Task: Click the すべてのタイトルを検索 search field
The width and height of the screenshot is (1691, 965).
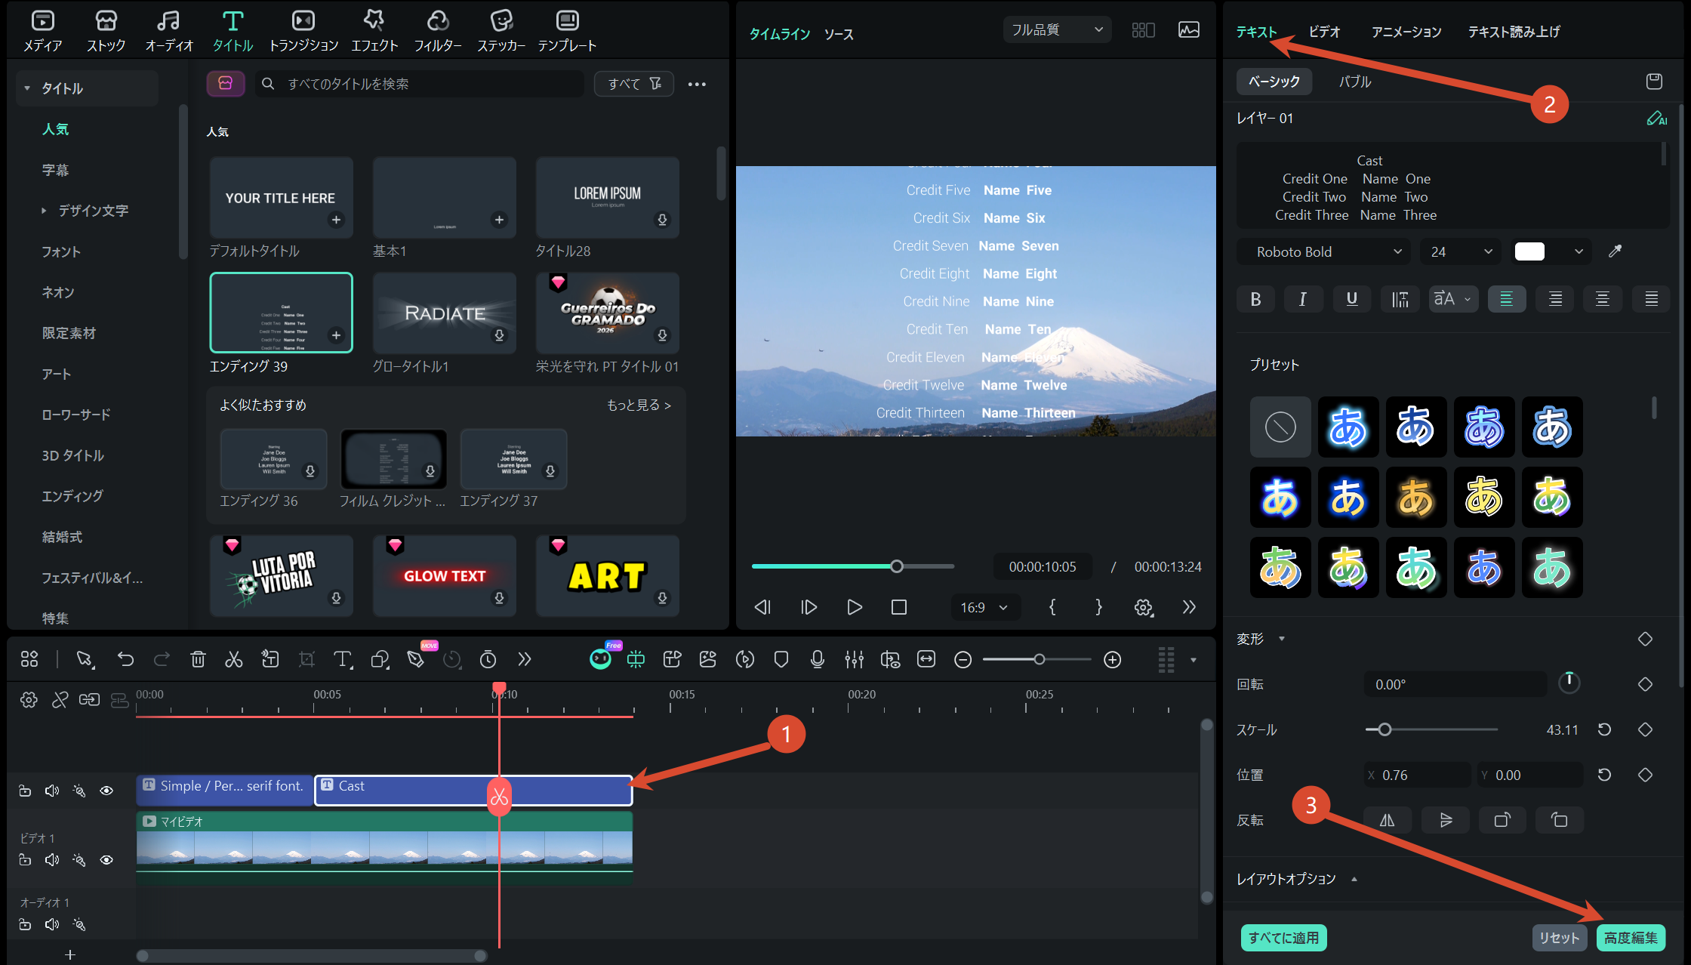Action: (x=419, y=84)
